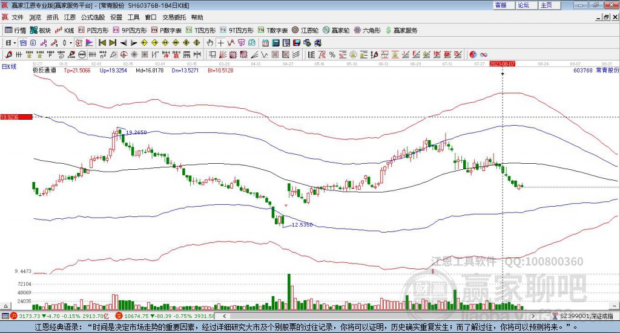The image size is (620, 333).
Task: Click the Shenzhen index 10674.75 status entry
Action: point(165,316)
